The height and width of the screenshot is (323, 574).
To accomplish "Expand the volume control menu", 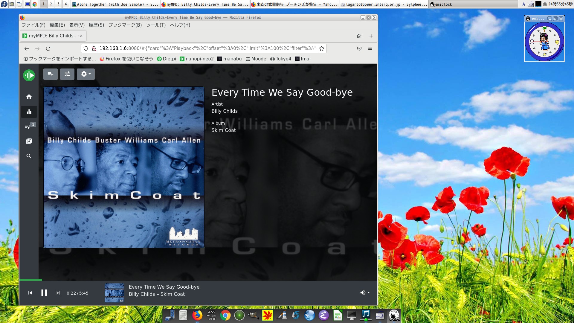I will click(365, 293).
